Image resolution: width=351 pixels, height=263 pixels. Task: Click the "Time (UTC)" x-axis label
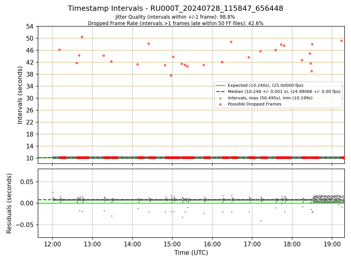pyautogui.click(x=191, y=253)
